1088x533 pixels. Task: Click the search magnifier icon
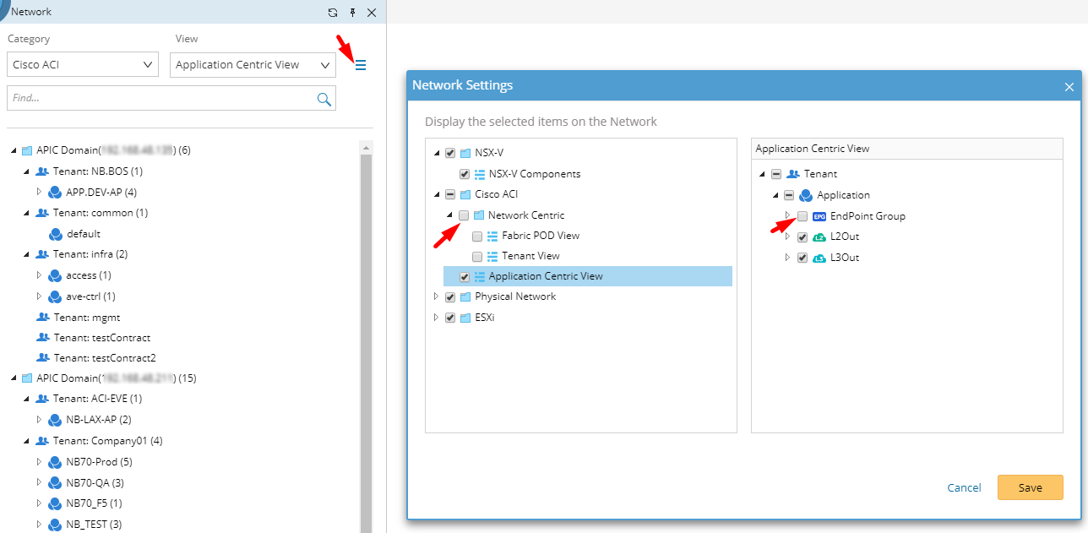(324, 99)
